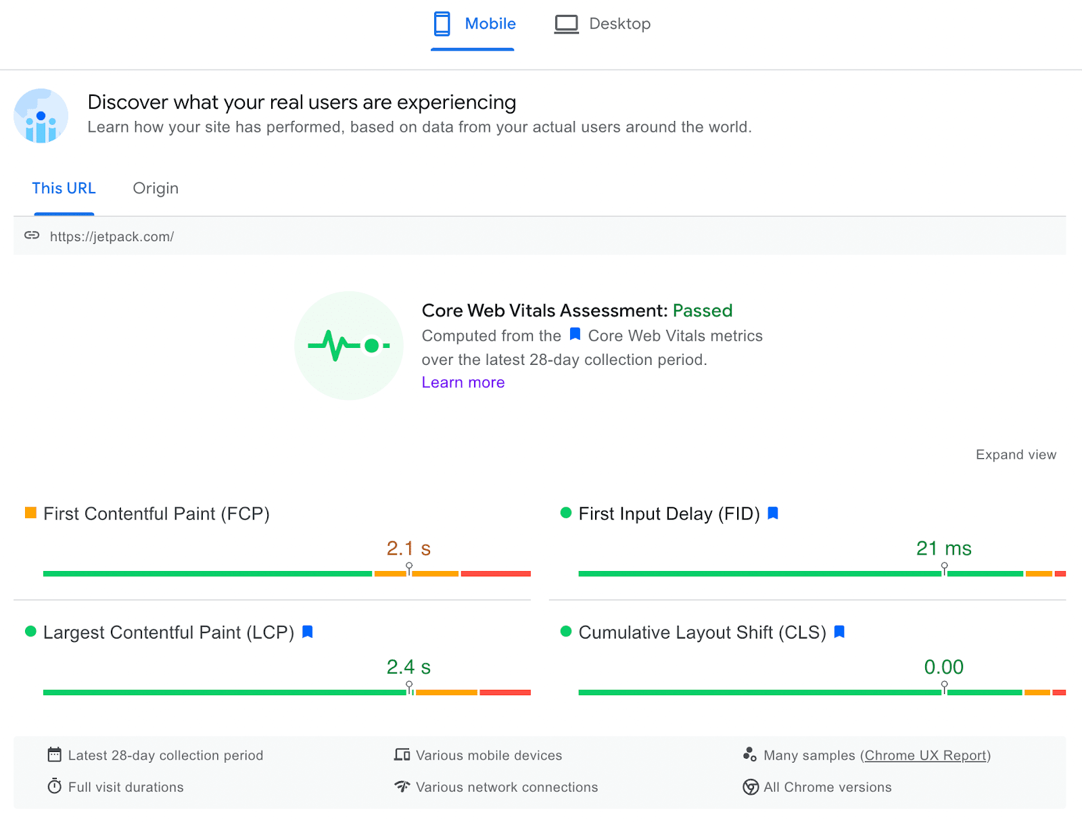Screen dimensions: 1082x823
Task: Click the 21 ms FID value
Action: [944, 548]
